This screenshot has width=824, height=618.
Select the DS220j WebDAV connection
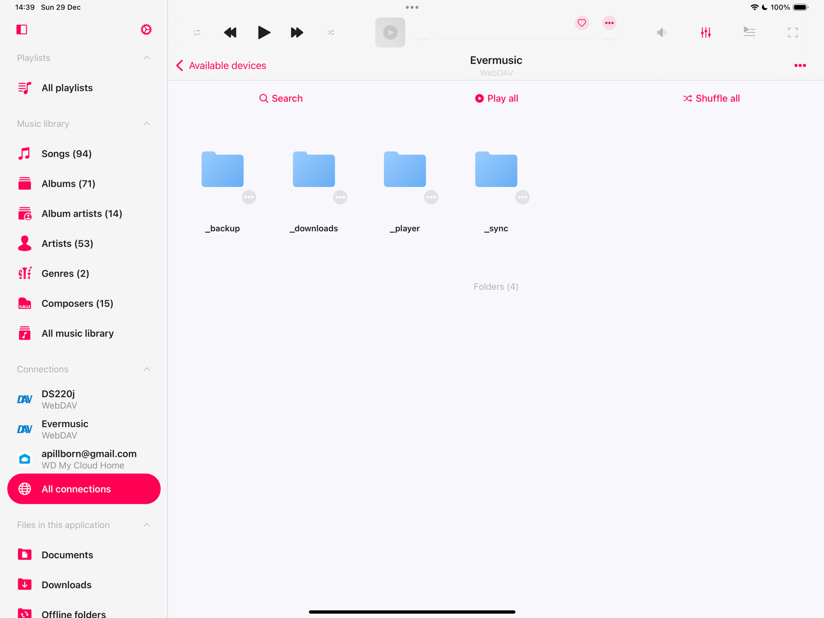[x=58, y=399]
